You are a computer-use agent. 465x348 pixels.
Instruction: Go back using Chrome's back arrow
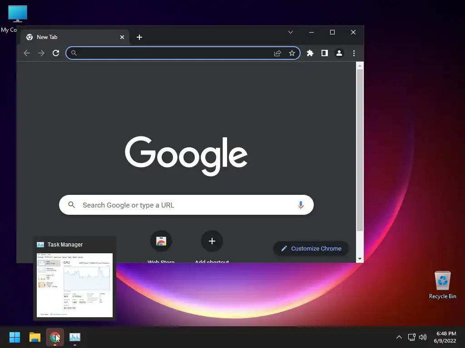pyautogui.click(x=27, y=53)
